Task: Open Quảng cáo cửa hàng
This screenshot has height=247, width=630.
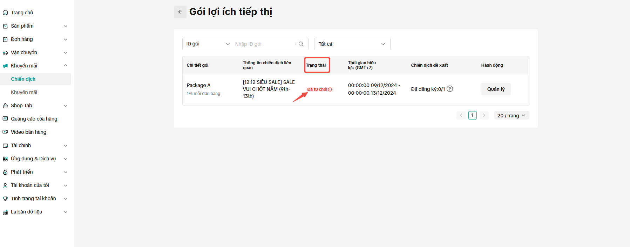Action: pyautogui.click(x=34, y=119)
